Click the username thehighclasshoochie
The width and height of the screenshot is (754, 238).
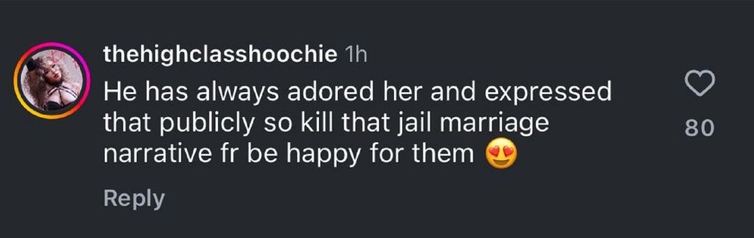coord(220,55)
